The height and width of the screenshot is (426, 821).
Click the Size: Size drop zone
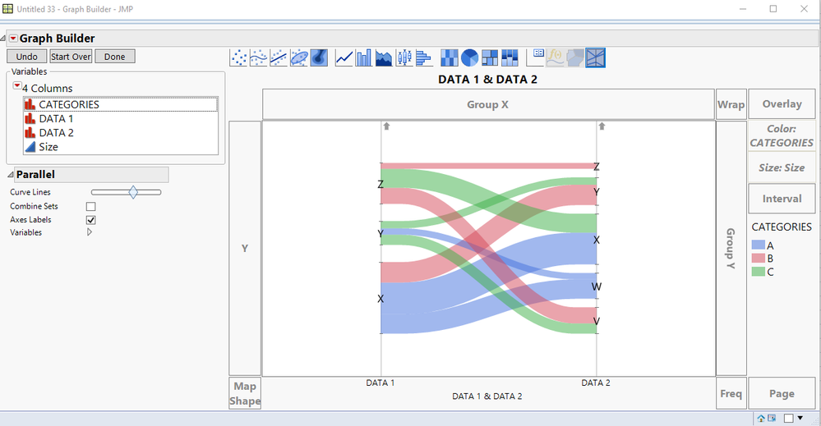(782, 167)
